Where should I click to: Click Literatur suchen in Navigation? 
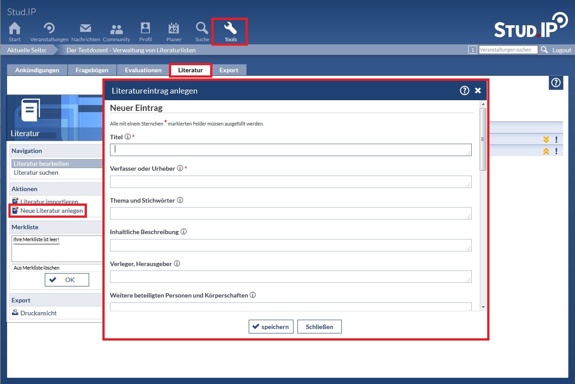point(36,172)
